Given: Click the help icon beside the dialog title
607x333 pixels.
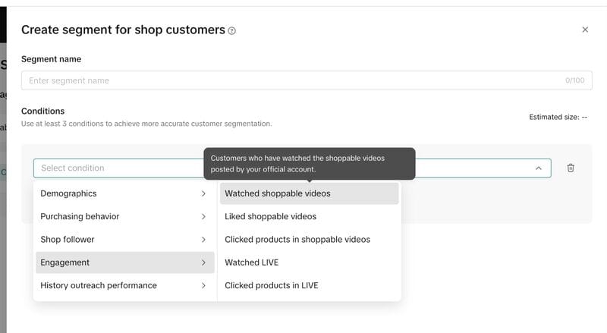Looking at the screenshot, I should pyautogui.click(x=232, y=31).
